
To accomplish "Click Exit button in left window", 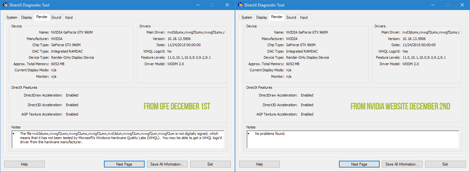I will point(210,164).
